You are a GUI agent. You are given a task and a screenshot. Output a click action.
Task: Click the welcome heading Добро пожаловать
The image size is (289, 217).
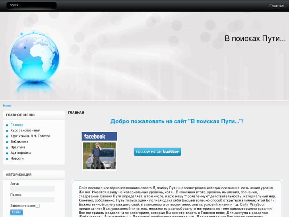(x=177, y=121)
